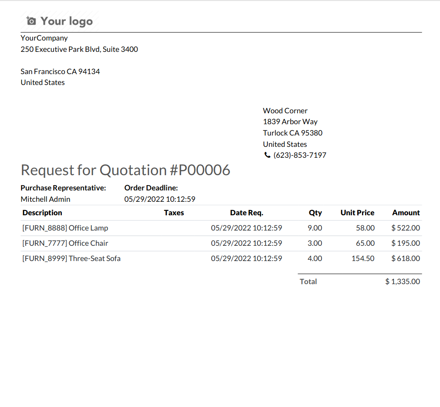This screenshot has height=407, width=440.
Task: Click the Unit Price column header
Action: 357,213
